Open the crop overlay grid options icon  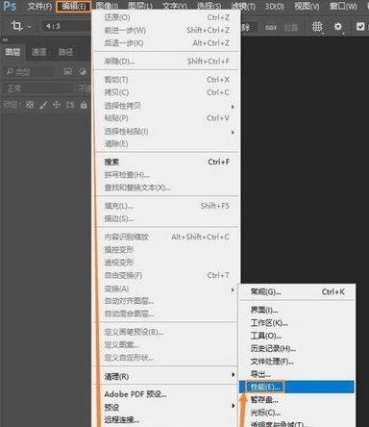pyautogui.click(x=317, y=27)
